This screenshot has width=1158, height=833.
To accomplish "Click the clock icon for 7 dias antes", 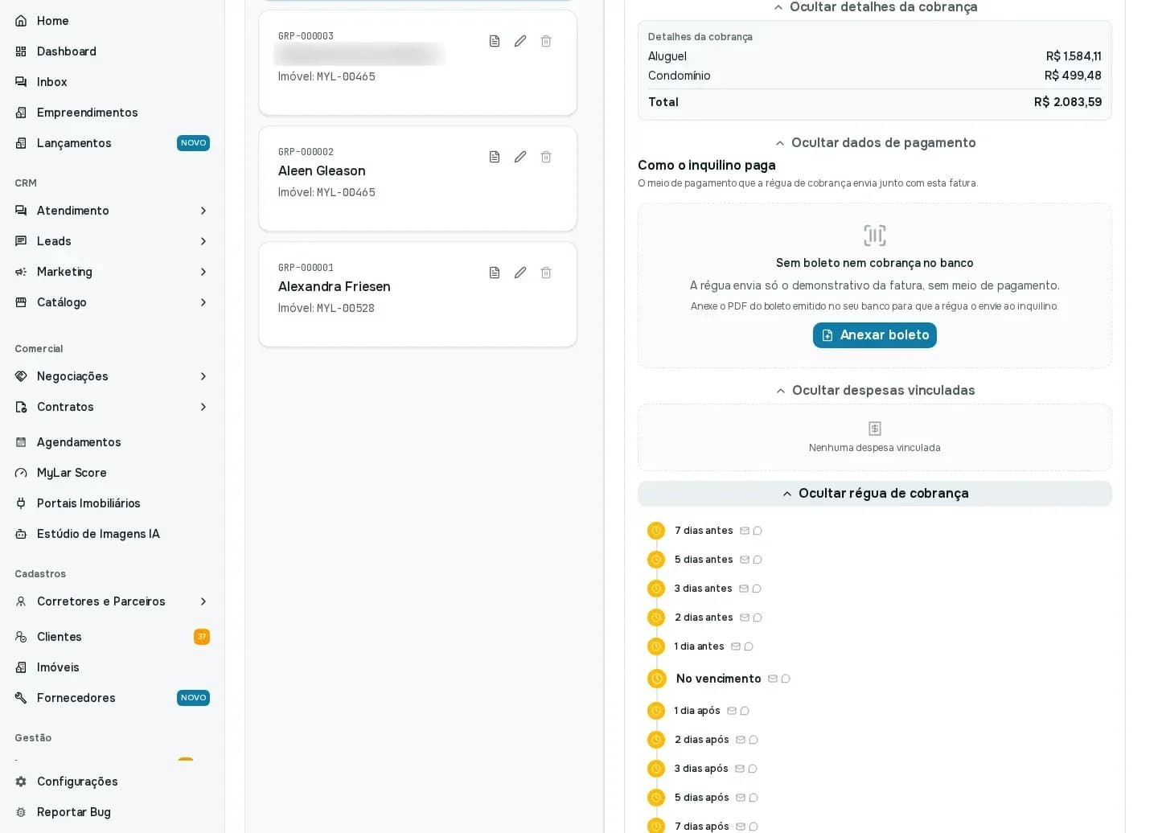I will [x=656, y=531].
